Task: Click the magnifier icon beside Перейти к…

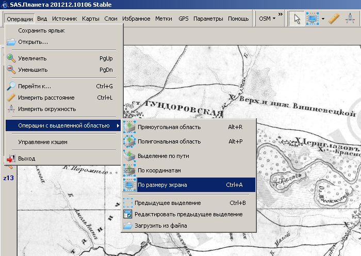Action: (11, 86)
